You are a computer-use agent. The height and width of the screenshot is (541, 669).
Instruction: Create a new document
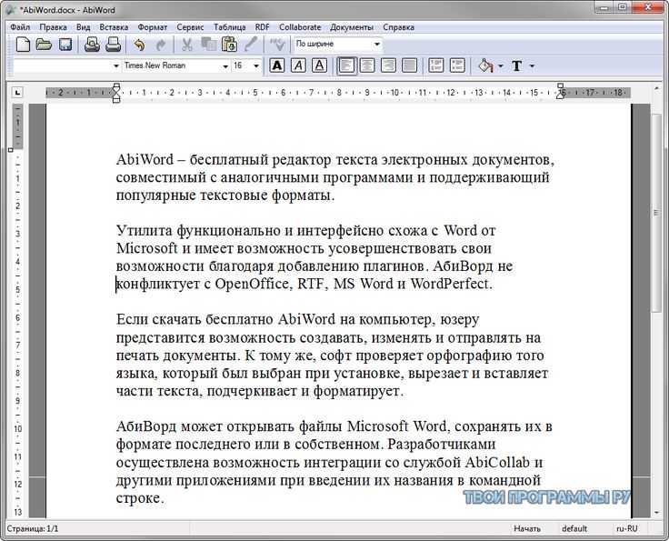[x=23, y=44]
